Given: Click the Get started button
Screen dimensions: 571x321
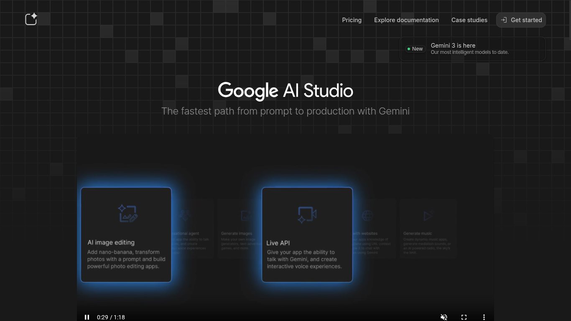Looking at the screenshot, I should point(521,20).
